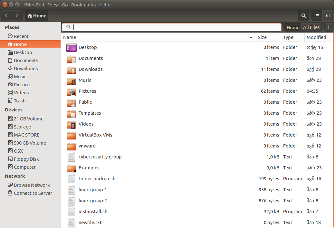Select the Desktop folder icon in list
This screenshot has width=334, height=228.
(x=72, y=47)
